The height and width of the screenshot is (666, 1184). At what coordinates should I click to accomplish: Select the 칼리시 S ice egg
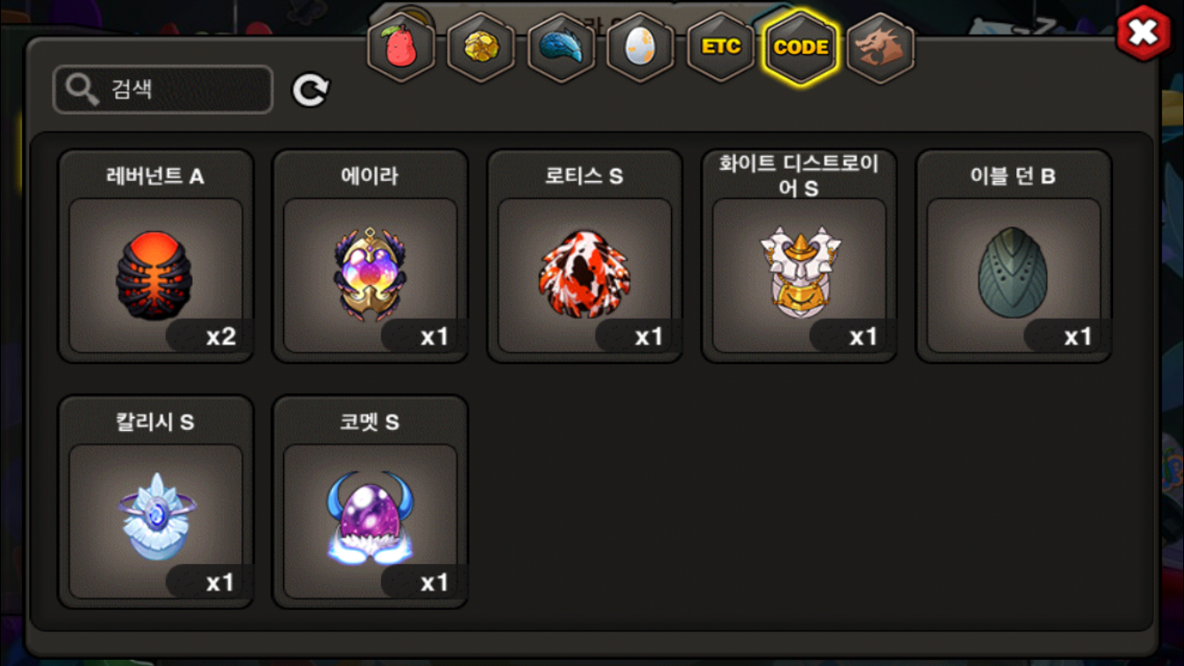click(156, 502)
